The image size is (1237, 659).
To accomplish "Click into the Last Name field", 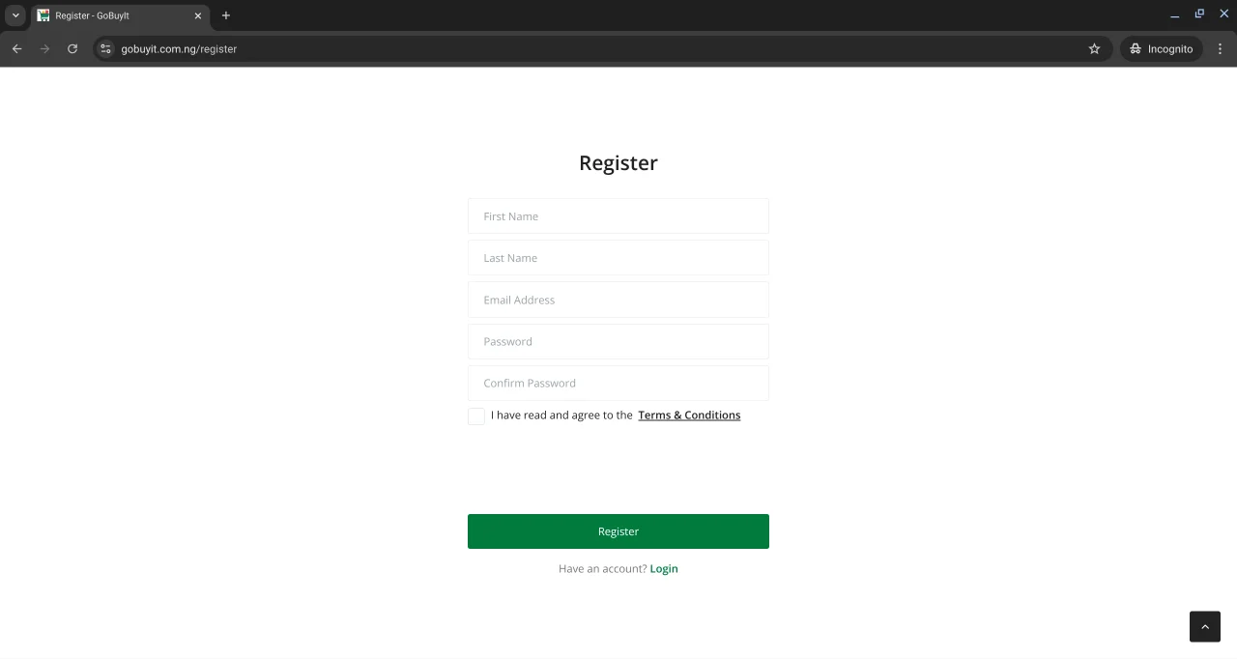I will (x=618, y=258).
